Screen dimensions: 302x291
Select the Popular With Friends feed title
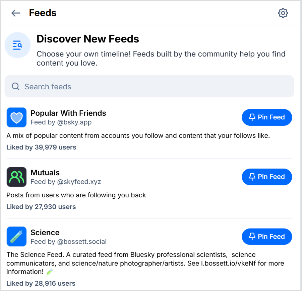click(x=68, y=113)
